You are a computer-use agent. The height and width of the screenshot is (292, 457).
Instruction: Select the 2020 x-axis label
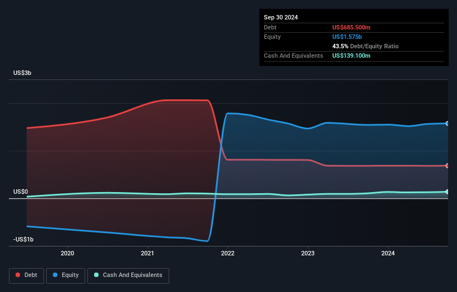click(67, 253)
